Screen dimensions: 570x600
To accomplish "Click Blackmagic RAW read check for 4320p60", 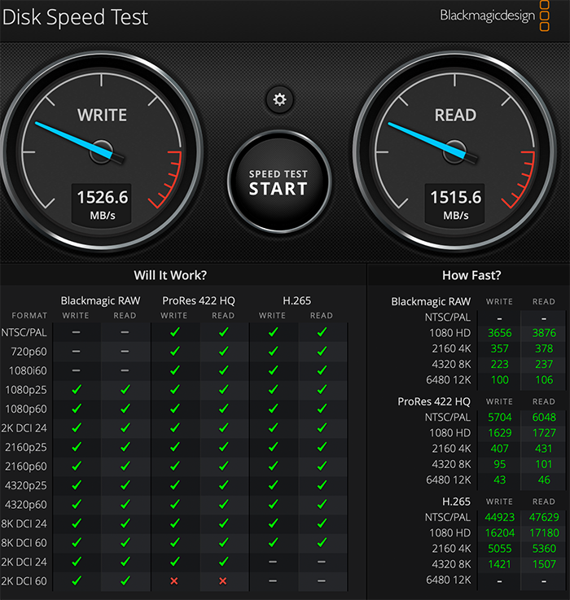I will click(125, 504).
